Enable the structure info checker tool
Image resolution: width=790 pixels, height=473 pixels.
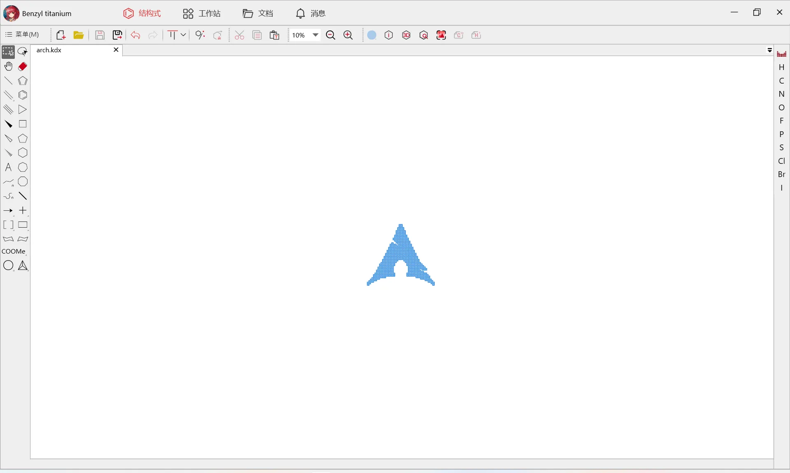point(389,35)
